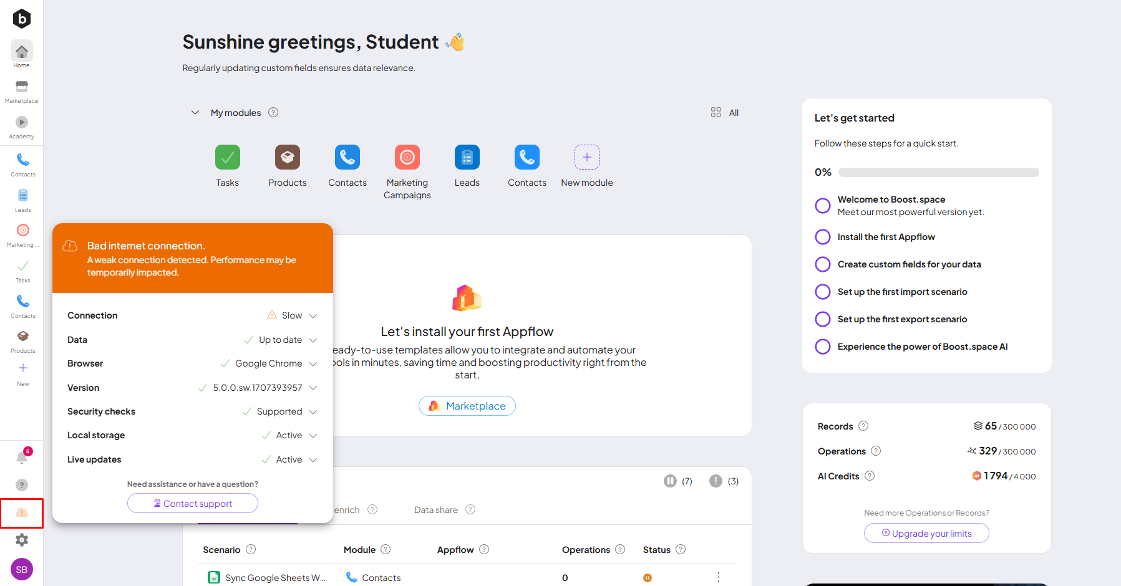Open the settings gear in sidebar

(22, 540)
